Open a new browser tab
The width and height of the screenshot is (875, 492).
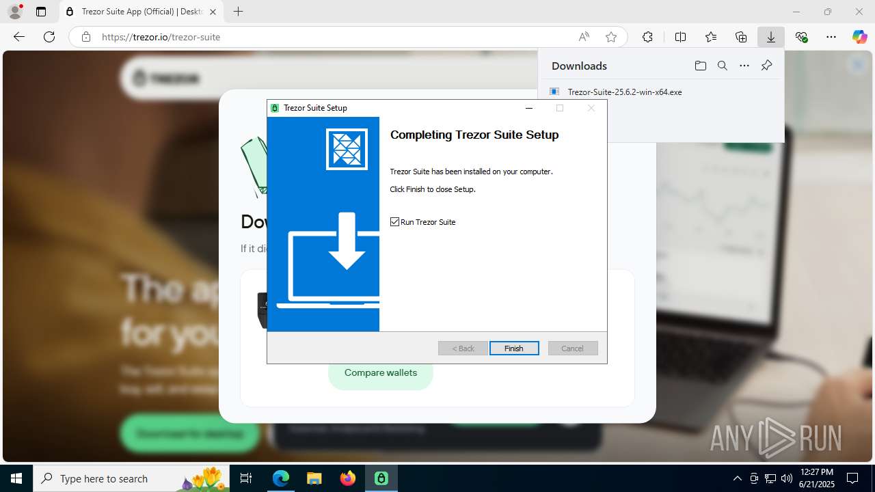[x=238, y=12]
